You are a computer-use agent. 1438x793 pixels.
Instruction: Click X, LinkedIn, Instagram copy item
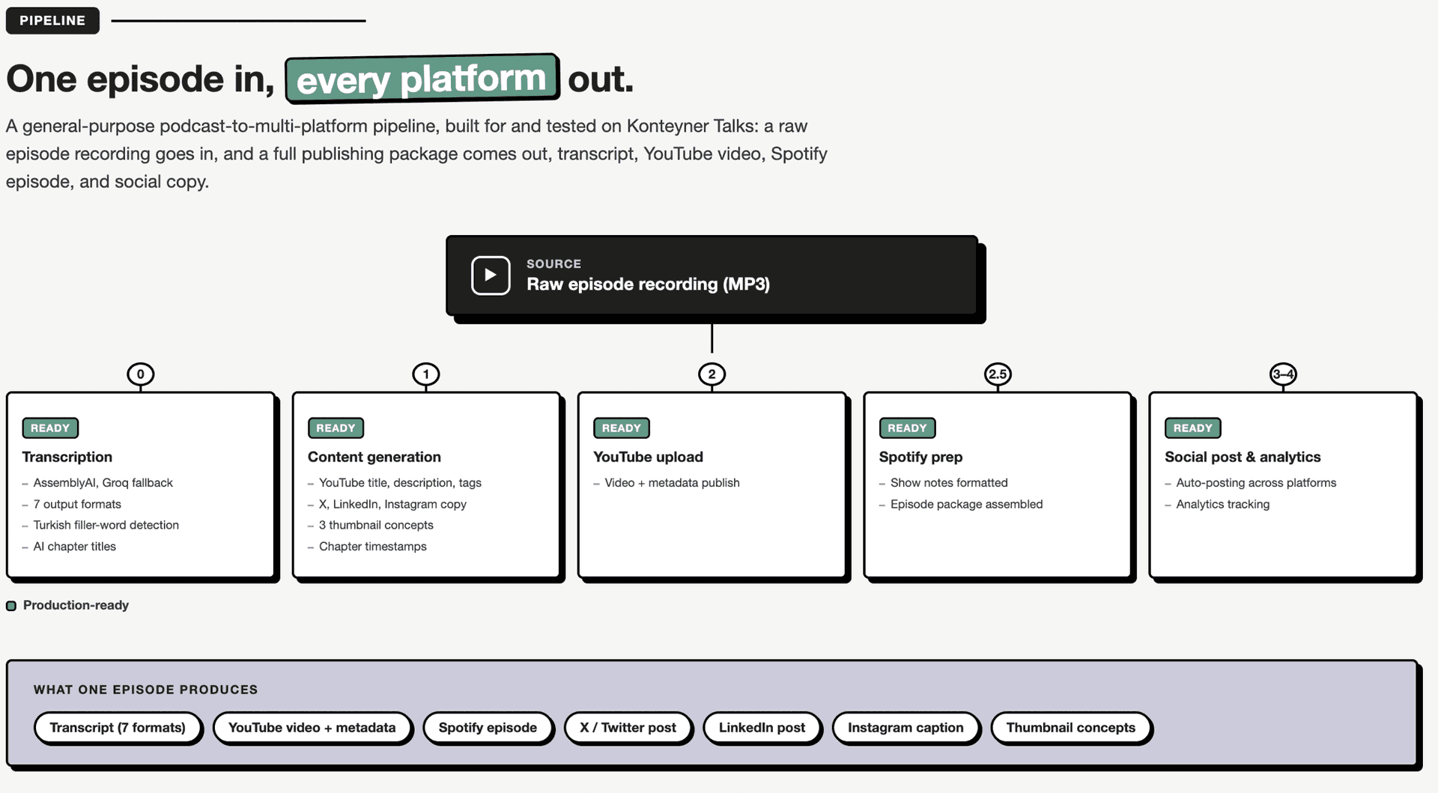[x=392, y=504]
